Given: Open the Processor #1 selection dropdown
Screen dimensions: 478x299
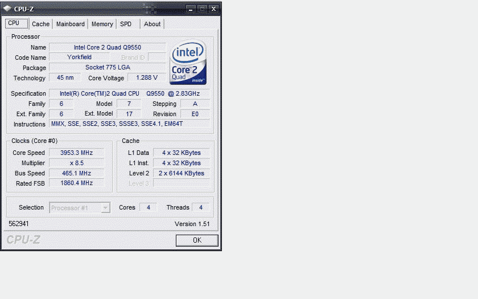Looking at the screenshot, I should click(80, 208).
